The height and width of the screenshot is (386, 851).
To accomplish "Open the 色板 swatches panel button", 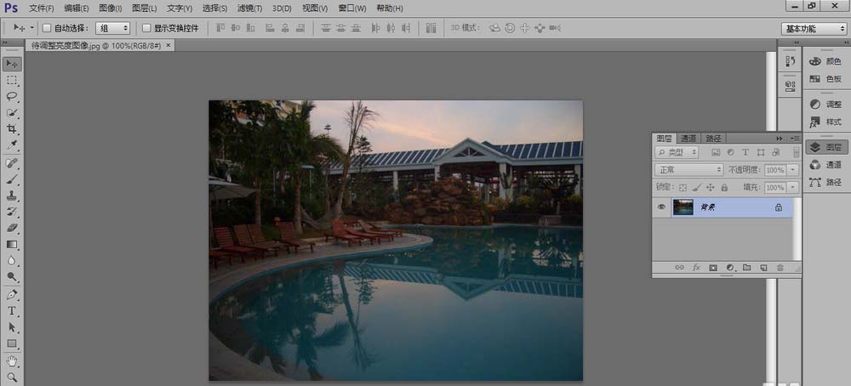I will click(825, 78).
